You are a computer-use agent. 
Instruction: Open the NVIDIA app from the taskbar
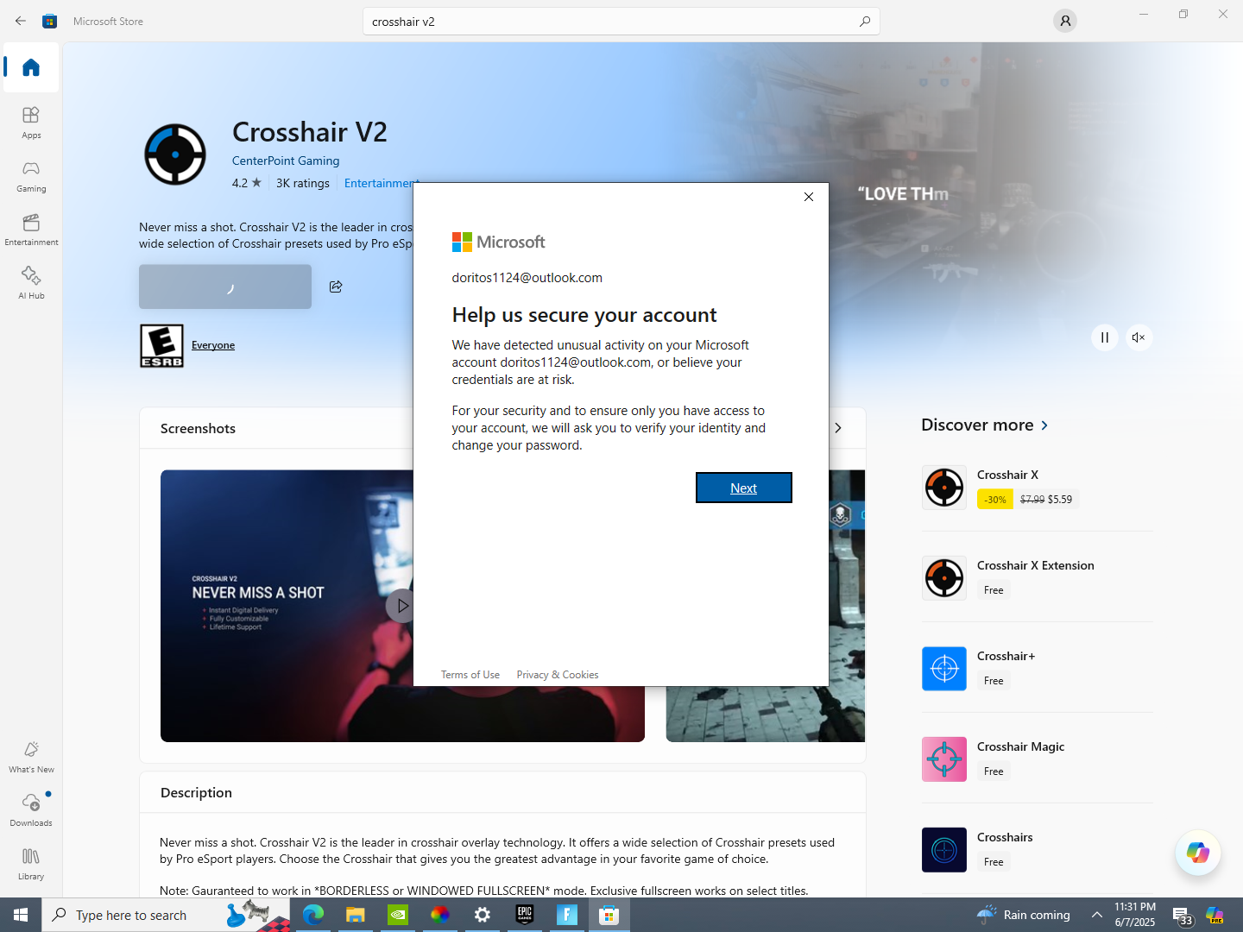click(x=398, y=915)
